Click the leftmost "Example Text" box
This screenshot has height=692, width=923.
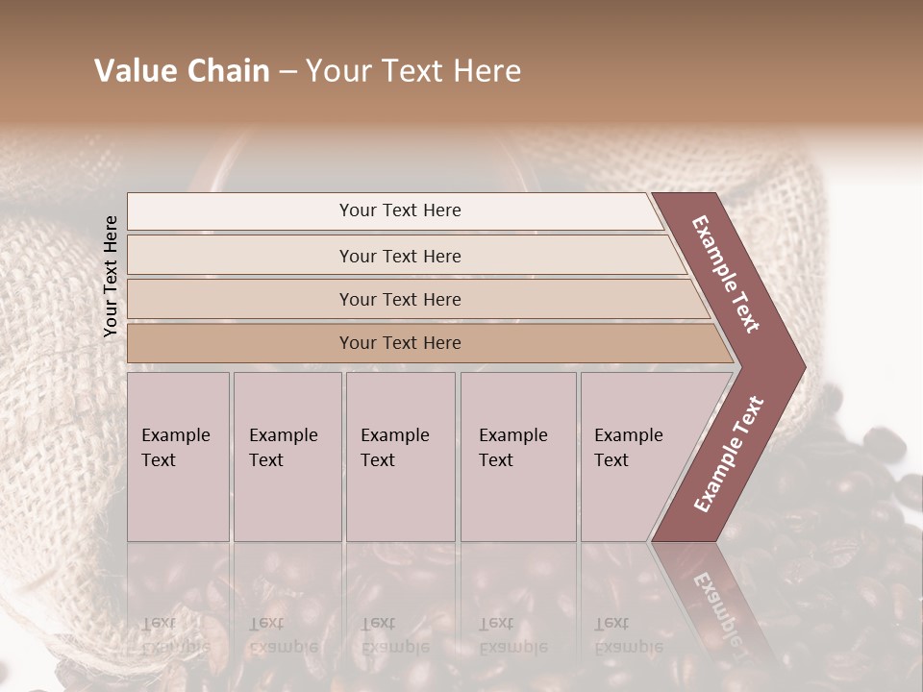(x=178, y=457)
